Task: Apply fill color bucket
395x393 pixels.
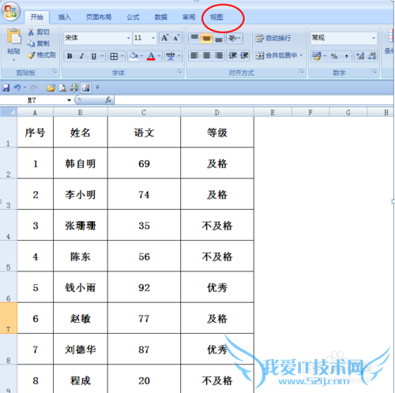Action: (x=134, y=56)
